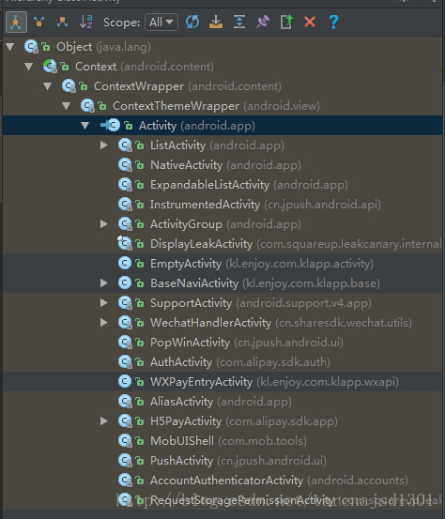
Task: Click the class icon beside DisplayLeakActivity
Action: pyautogui.click(x=125, y=244)
